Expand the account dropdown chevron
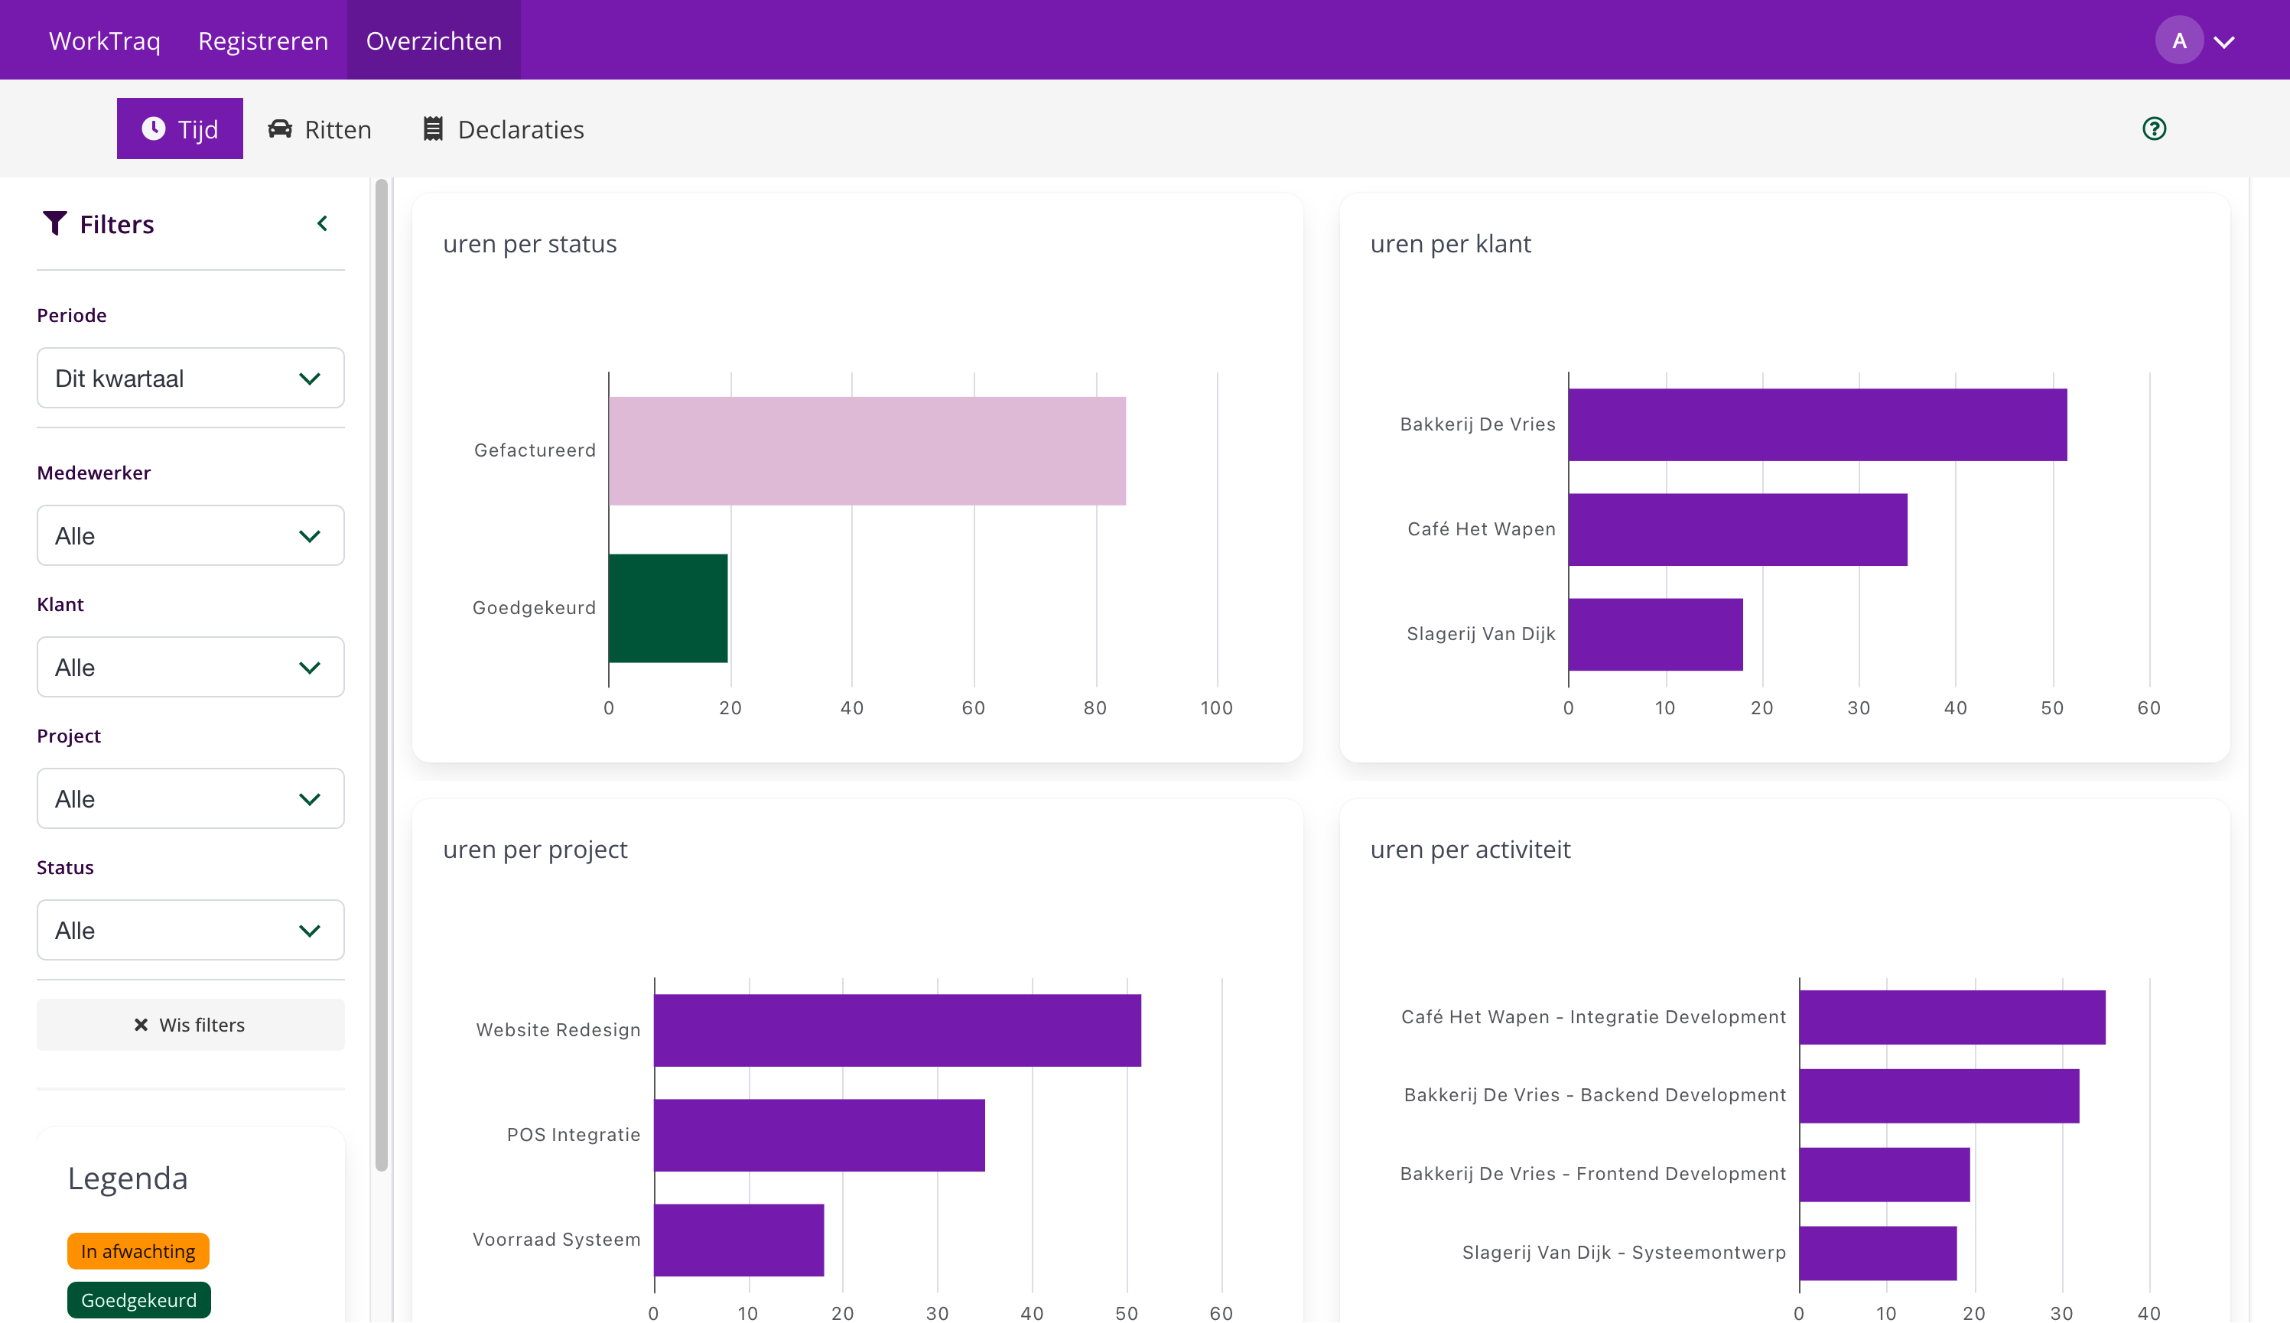The height and width of the screenshot is (1323, 2290). point(2223,42)
